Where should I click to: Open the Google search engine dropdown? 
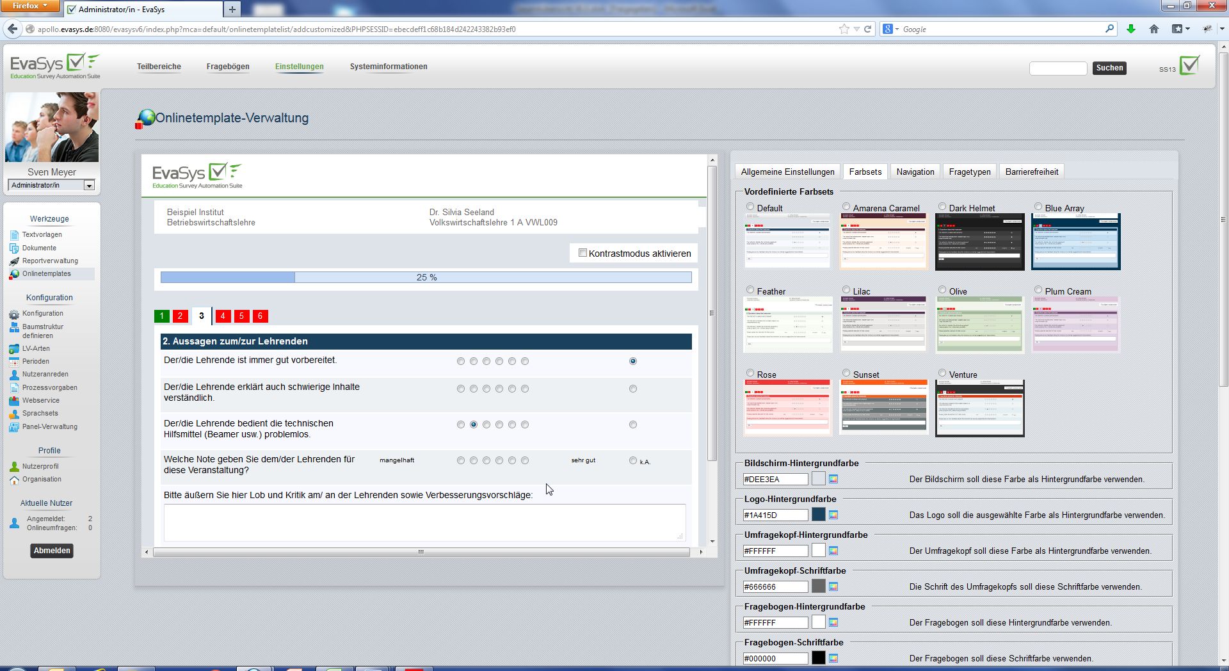pyautogui.click(x=896, y=29)
